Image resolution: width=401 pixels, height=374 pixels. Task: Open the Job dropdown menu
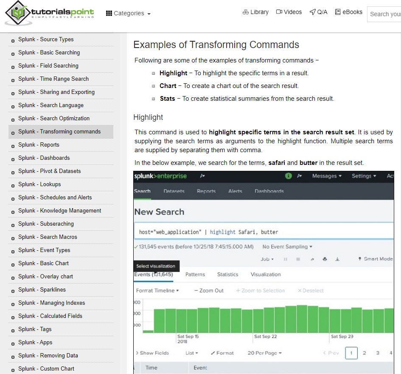[267, 259]
